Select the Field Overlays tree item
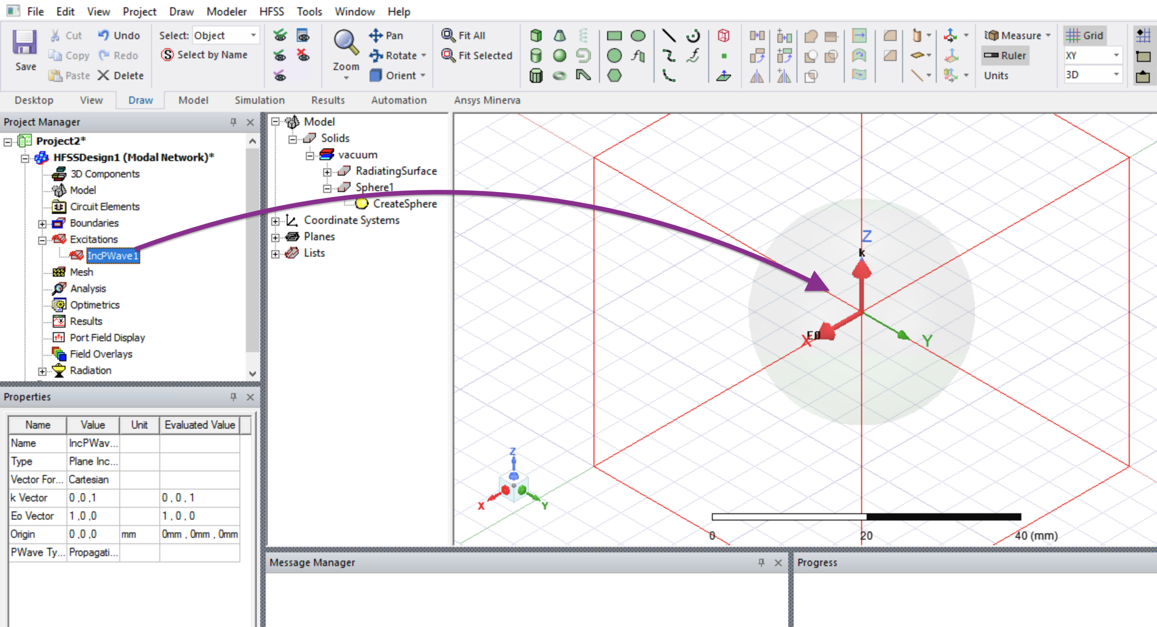Viewport: 1157px width, 627px height. 101,354
